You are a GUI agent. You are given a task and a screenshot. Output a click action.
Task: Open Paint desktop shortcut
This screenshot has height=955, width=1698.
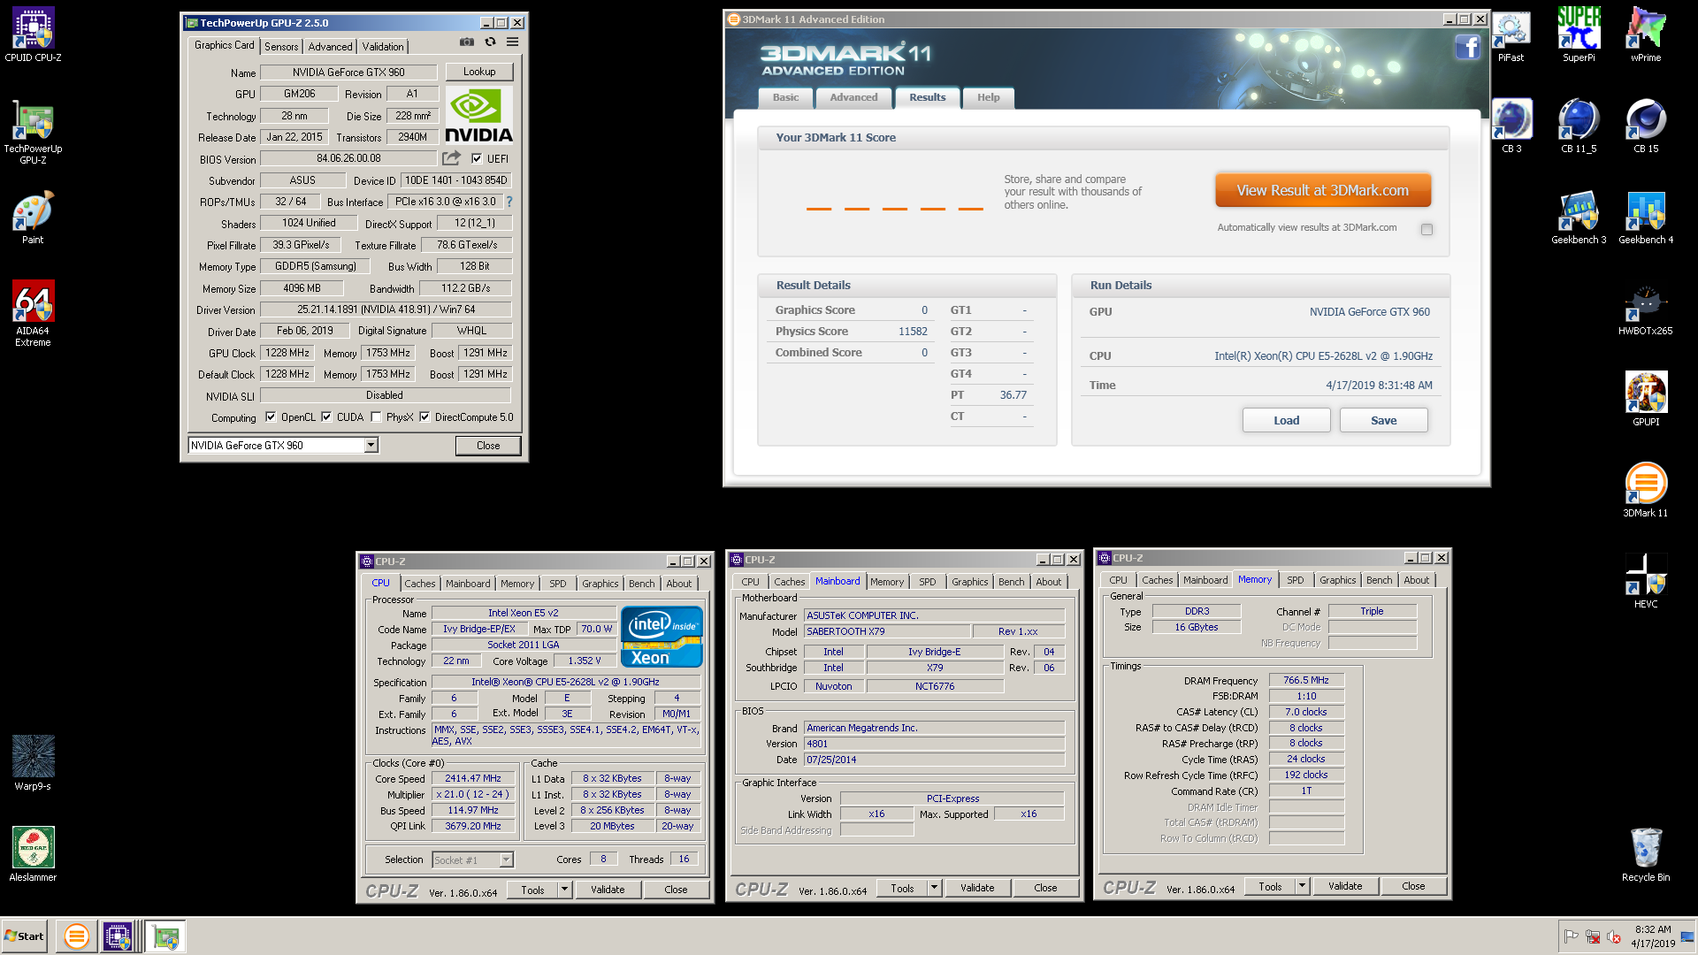pos(33,218)
